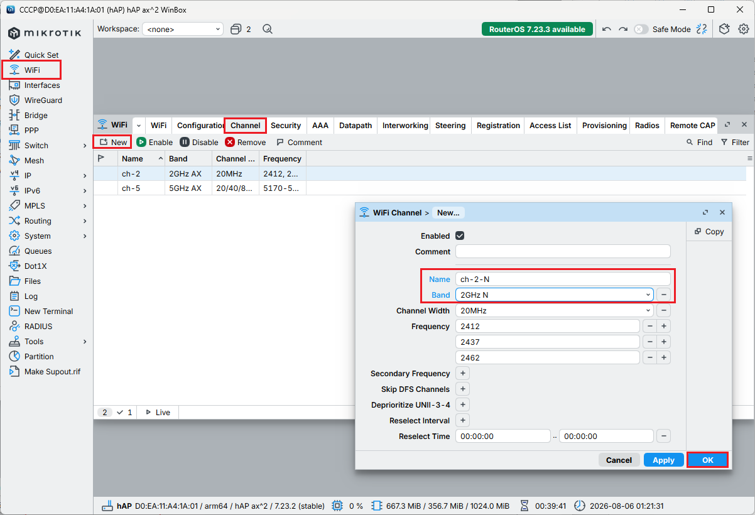Viewport: 755px width, 515px height.
Task: Open the Channel Width dropdown showing 20MHz
Action: pyautogui.click(x=555, y=310)
